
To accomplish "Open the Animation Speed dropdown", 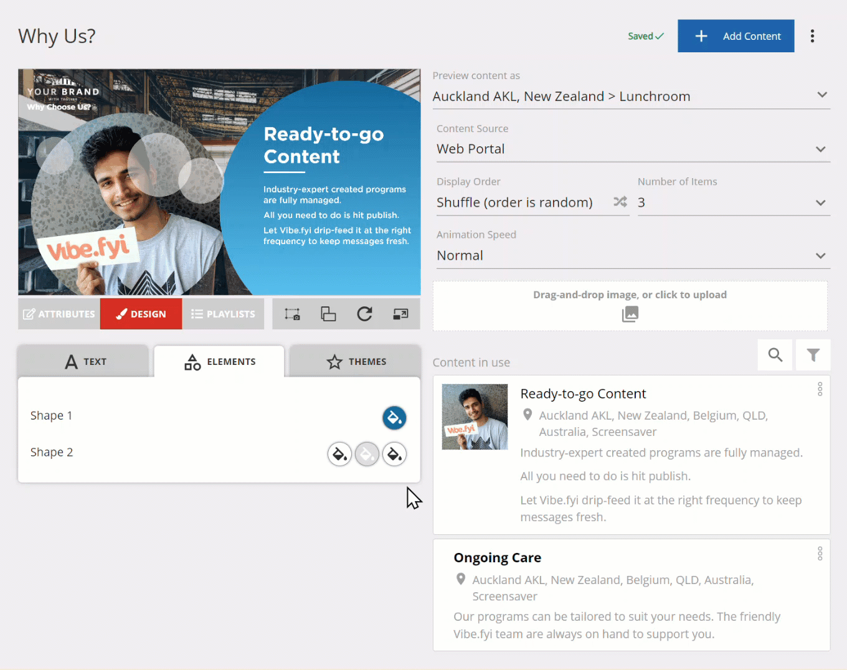I will pos(633,256).
